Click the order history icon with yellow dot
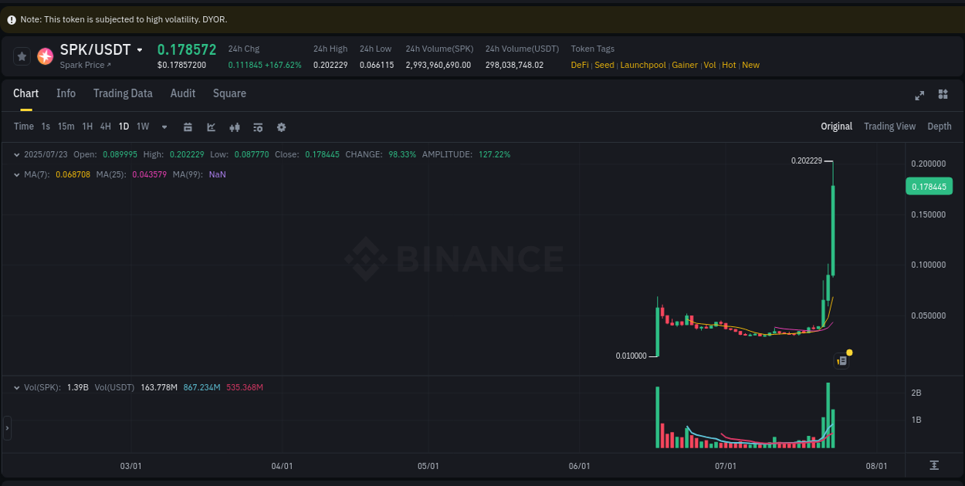This screenshot has height=486, width=965. [x=841, y=360]
